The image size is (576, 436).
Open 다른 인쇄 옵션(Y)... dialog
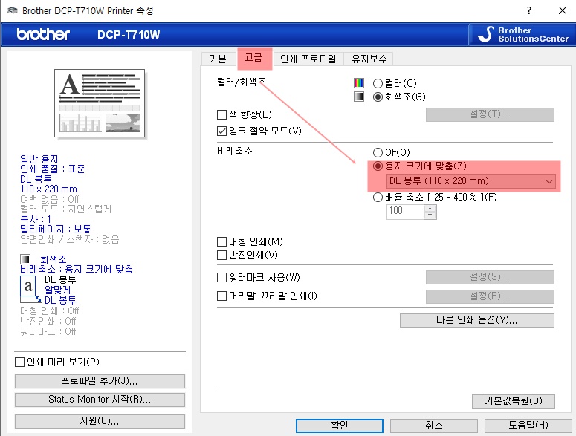(x=477, y=320)
